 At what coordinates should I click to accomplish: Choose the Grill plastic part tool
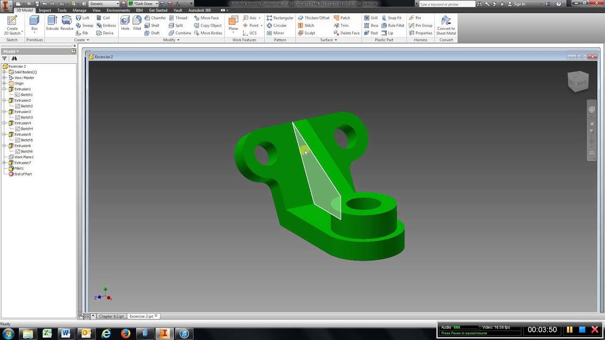(x=371, y=18)
